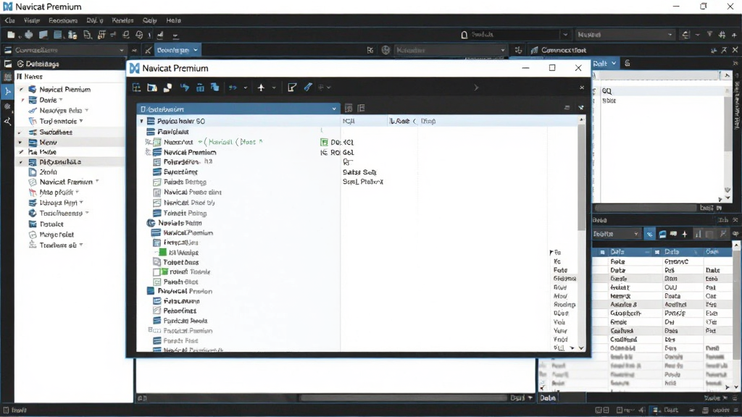The width and height of the screenshot is (742, 417).
Task: Click the up arrow of lower right table scrollbar
Action: (x=736, y=245)
